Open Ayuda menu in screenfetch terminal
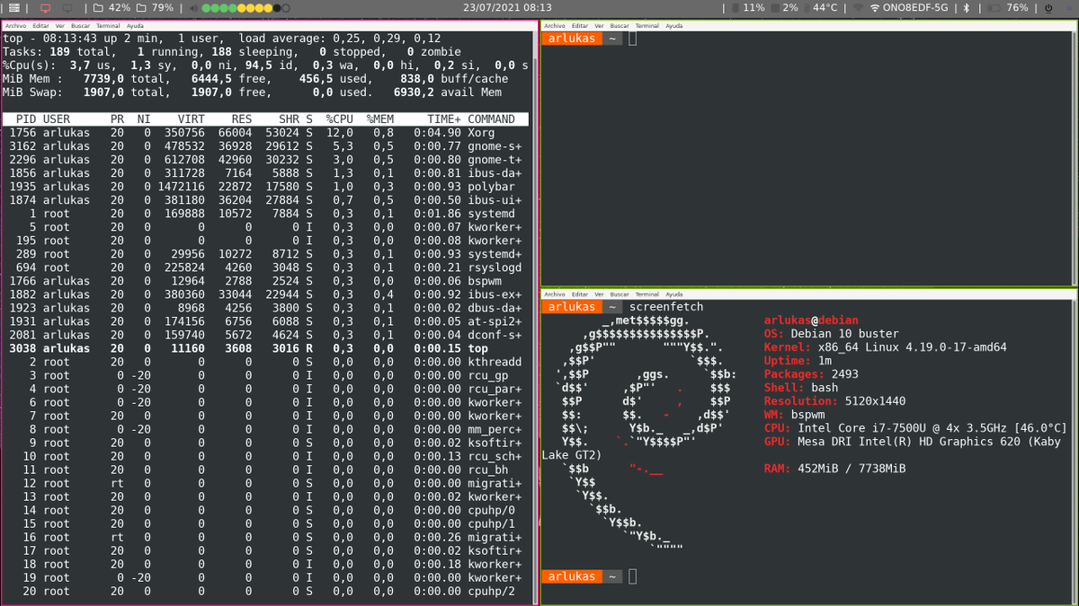The image size is (1079, 606). click(x=674, y=294)
